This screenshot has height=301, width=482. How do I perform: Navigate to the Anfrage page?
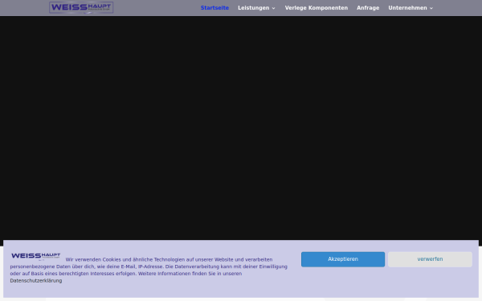coord(368,8)
